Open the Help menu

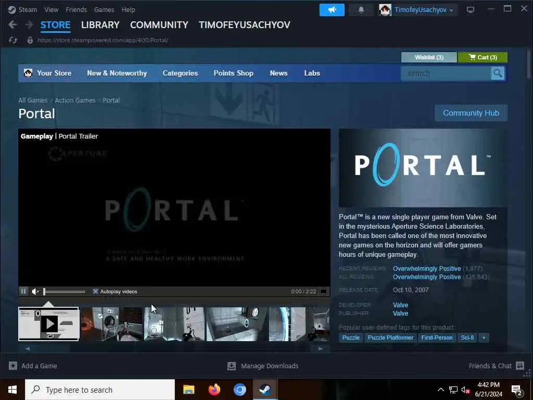128,9
